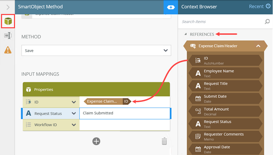The image size is (273, 155).
Task: Click the search magnifier icon
Action: tap(267, 21)
